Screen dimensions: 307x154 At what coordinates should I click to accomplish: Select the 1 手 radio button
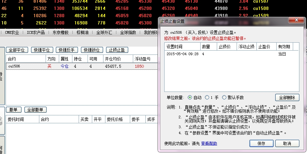pyautogui.click(x=207, y=97)
